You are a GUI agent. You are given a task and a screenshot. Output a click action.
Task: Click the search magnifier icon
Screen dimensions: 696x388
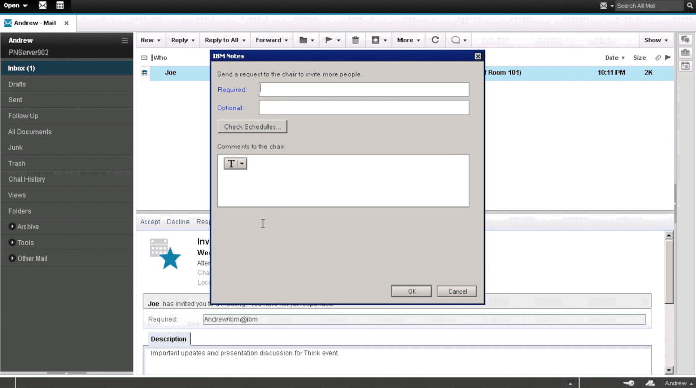[690, 6]
